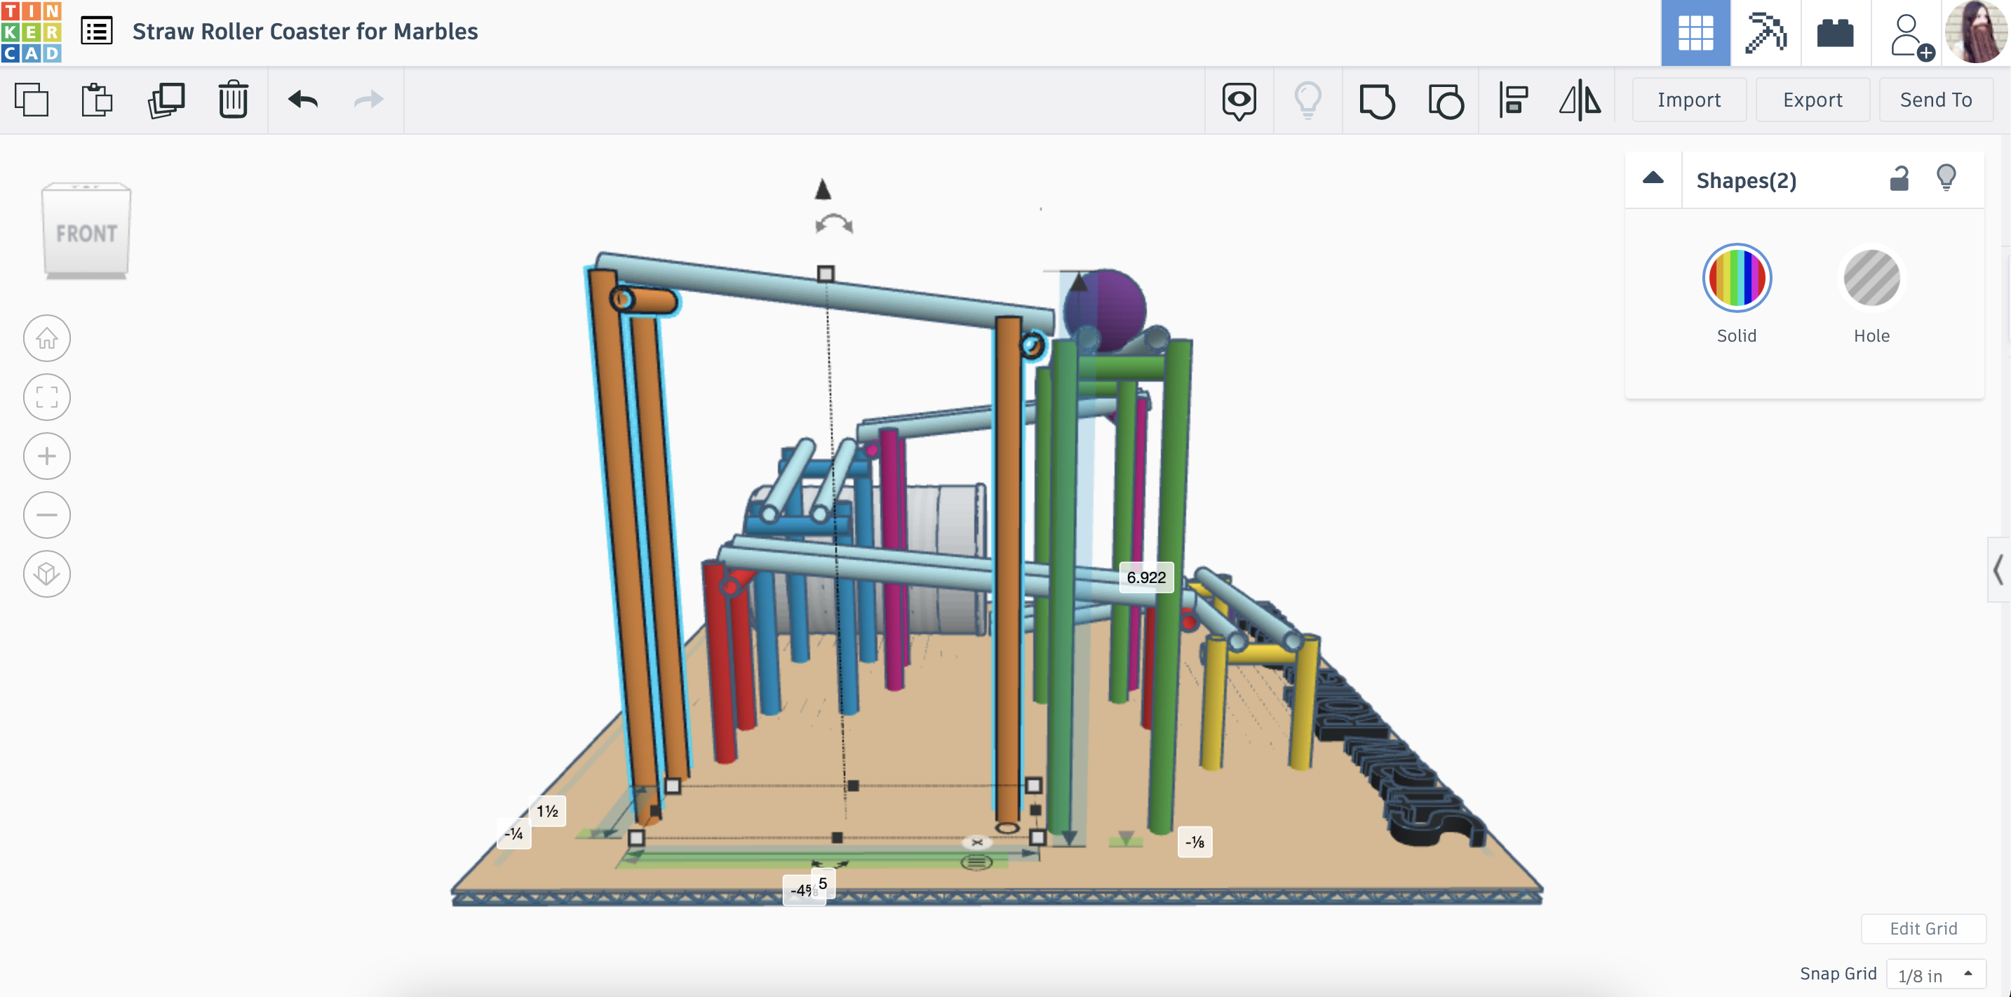Collapse the right side panel chevron
Screen dimensions: 2011x997
click(1997, 569)
